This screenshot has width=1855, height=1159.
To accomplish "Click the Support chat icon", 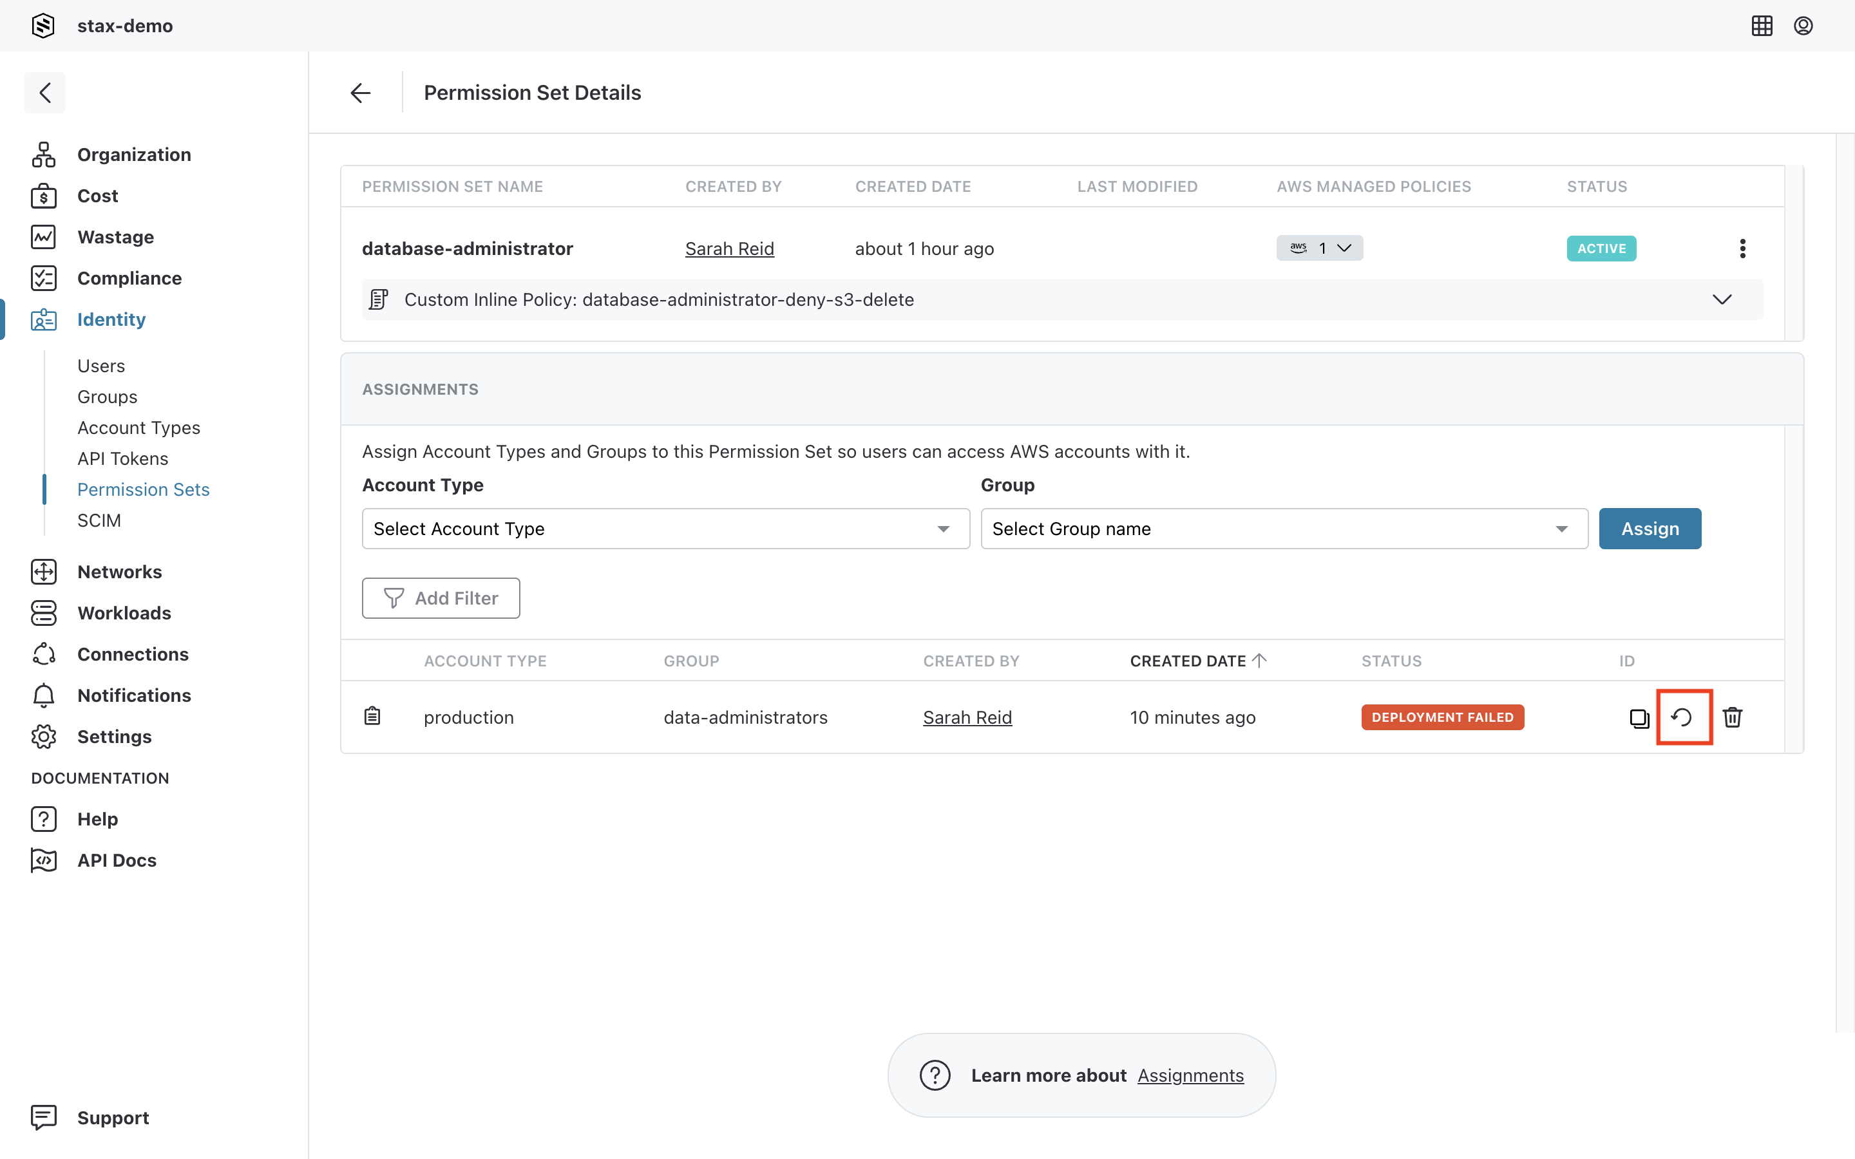I will 44,1118.
